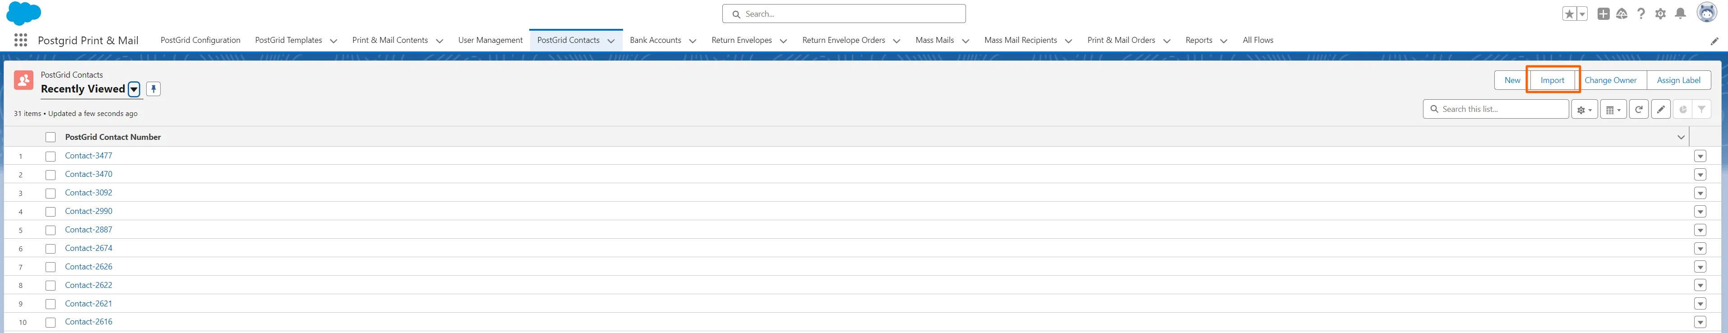Viewport: 1728px width, 333px height.
Task: Open the Setup gear icon
Action: click(x=1660, y=14)
